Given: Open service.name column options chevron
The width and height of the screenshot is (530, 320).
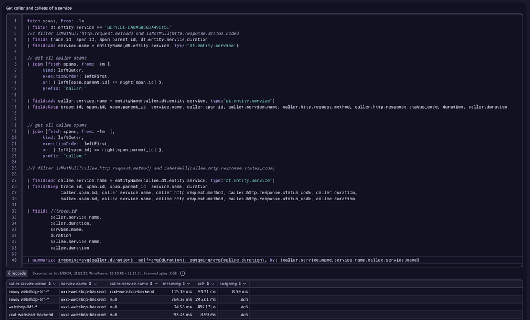Looking at the screenshot, I should (x=95, y=284).
